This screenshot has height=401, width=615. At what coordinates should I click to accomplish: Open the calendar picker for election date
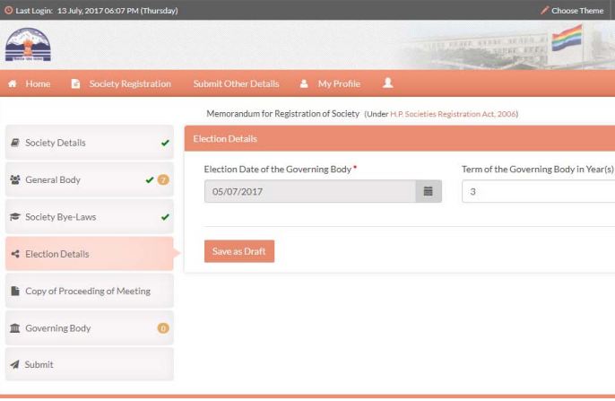(x=428, y=191)
